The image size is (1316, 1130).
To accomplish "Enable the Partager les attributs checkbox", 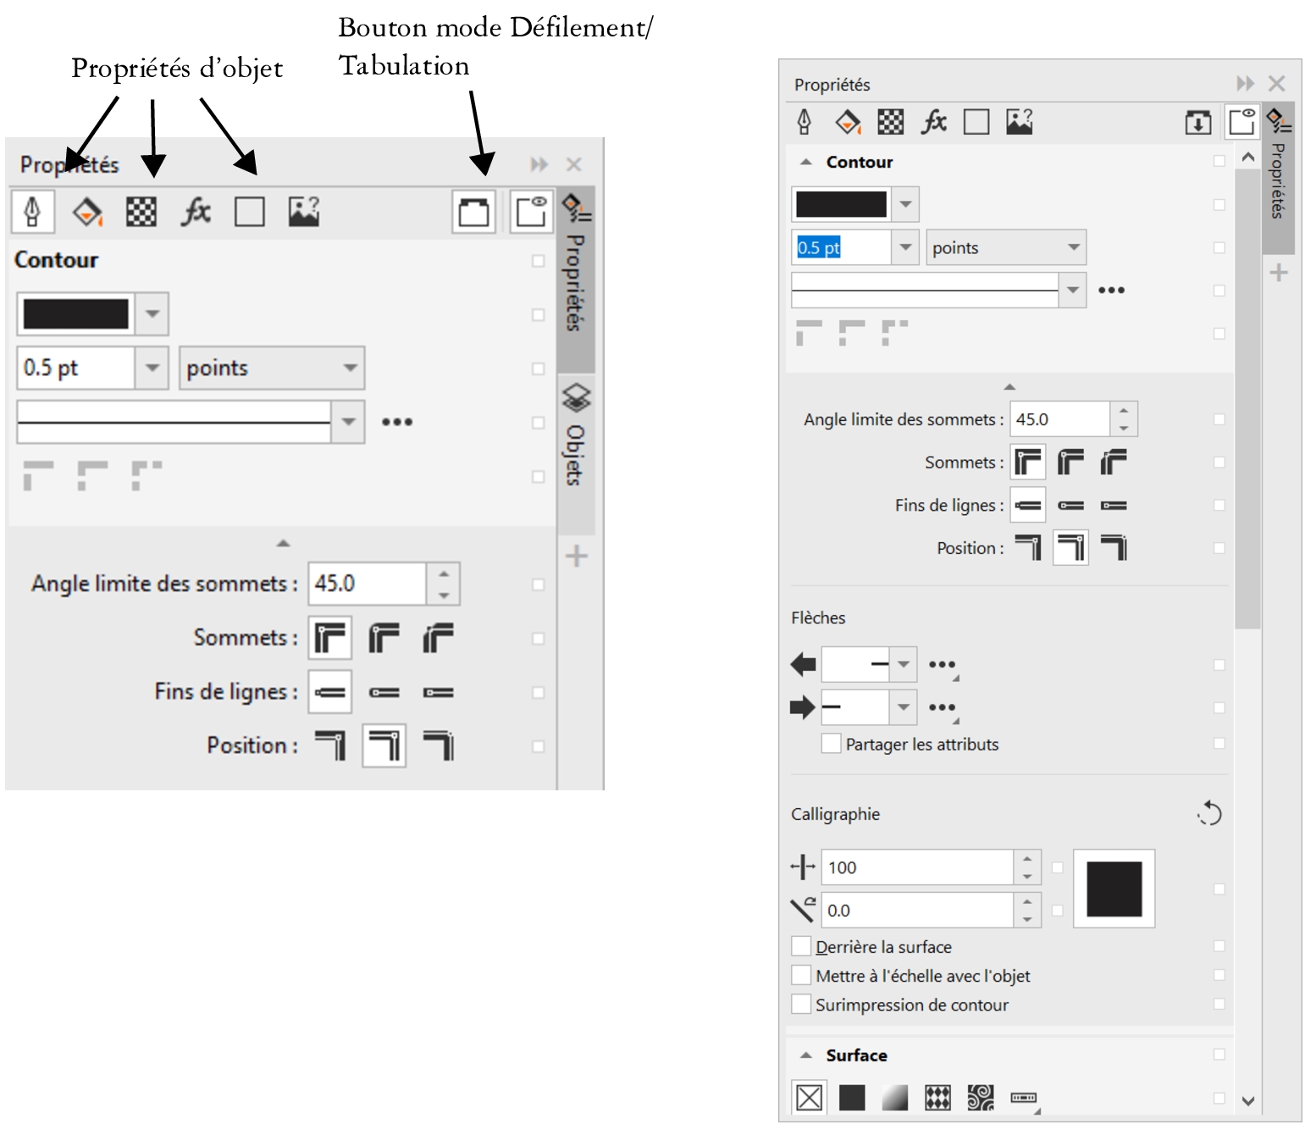I will 830,744.
